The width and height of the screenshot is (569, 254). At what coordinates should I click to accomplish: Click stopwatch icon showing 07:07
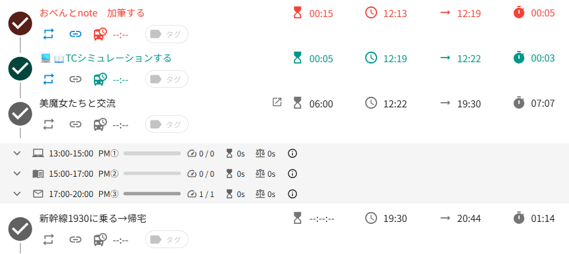(x=519, y=103)
